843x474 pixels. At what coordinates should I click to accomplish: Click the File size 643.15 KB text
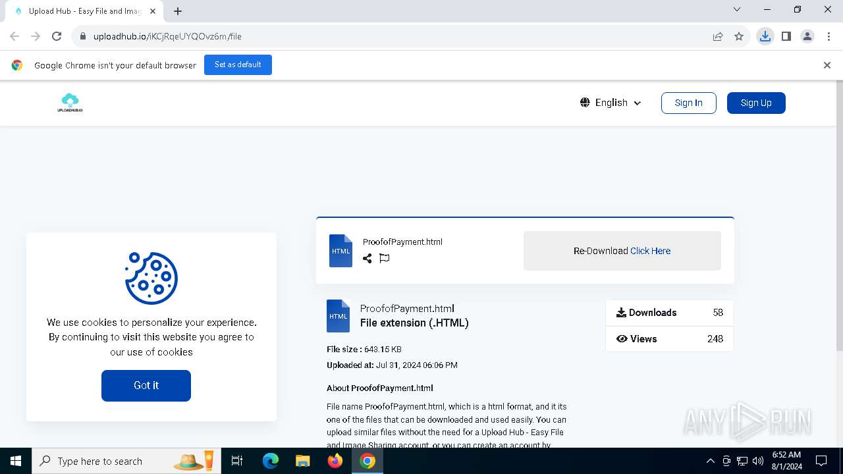coord(364,350)
